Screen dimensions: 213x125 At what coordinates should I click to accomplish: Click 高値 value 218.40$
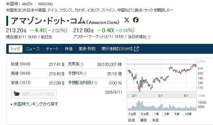pos(56,74)
